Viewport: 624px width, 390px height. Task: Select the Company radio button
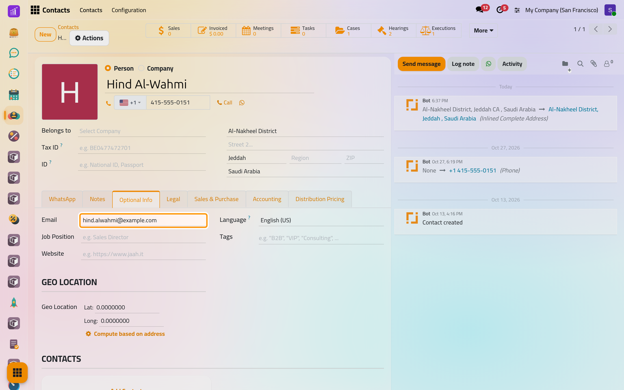pyautogui.click(x=141, y=68)
